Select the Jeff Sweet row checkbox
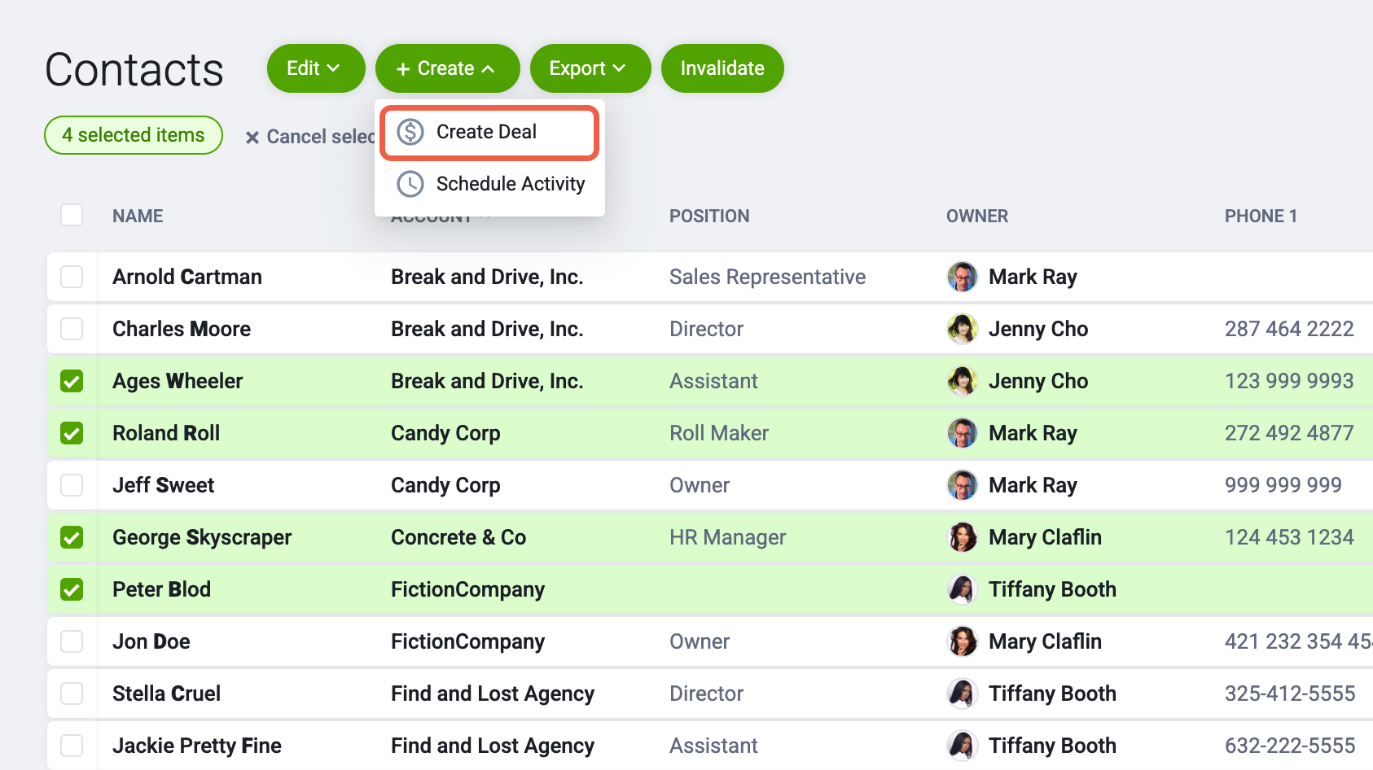Viewport: 1373px width, 770px height. tap(72, 485)
